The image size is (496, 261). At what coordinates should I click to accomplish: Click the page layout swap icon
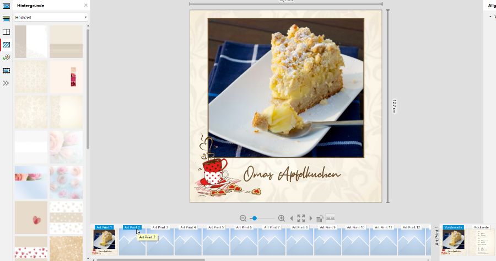(320, 219)
